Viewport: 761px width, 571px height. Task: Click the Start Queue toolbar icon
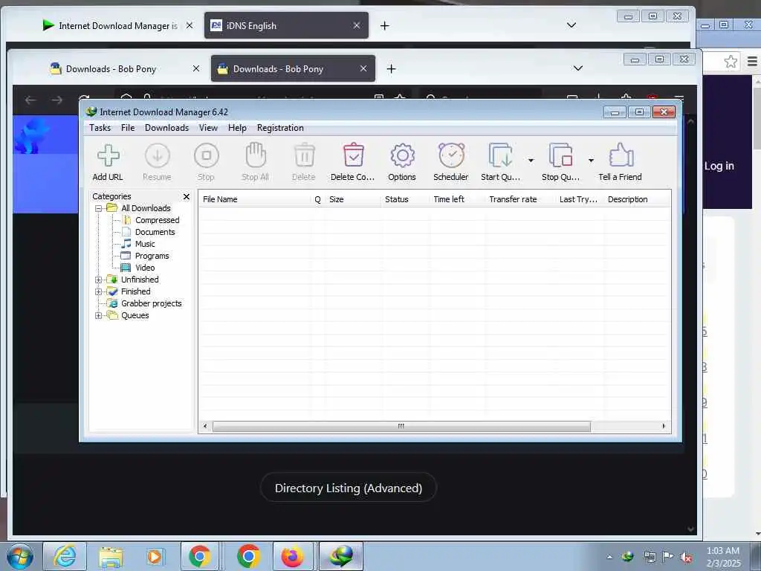[x=500, y=156]
